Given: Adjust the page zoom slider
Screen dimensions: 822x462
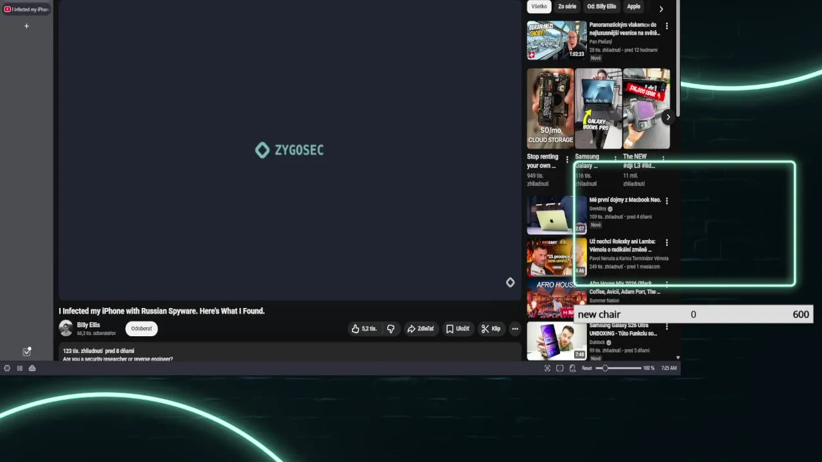Looking at the screenshot, I should pyautogui.click(x=618, y=368).
